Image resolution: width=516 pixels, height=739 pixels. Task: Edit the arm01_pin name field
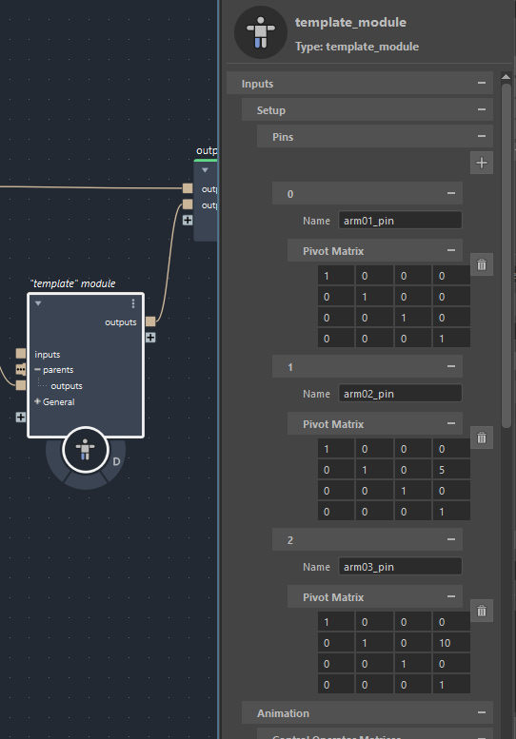point(400,221)
